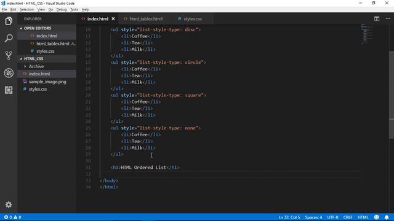Click the EXPLORER panel title
The width and height of the screenshot is (394, 221).
tap(33, 19)
